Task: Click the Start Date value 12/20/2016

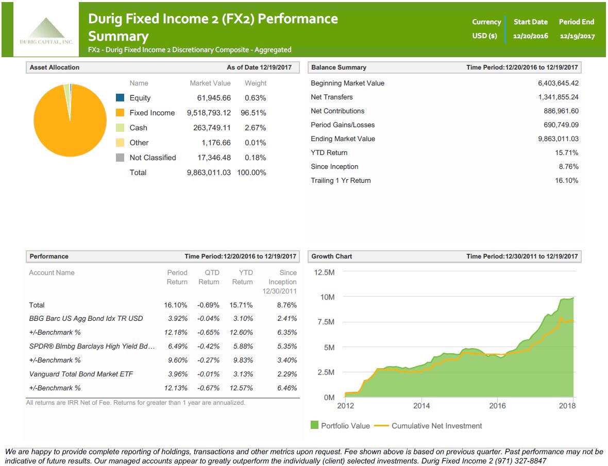Action: pos(530,36)
